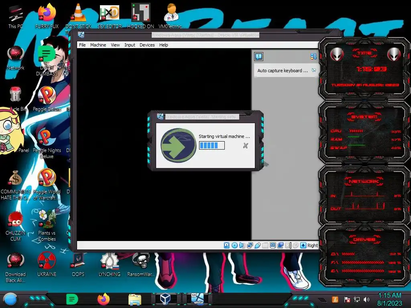The image size is (411, 308).
Task: Open the Peggle World of Warcraft shortcut
Action: click(47, 184)
